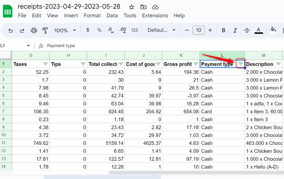
Task: Print the spreadsheet using printer icon
Action: [x=34, y=30]
